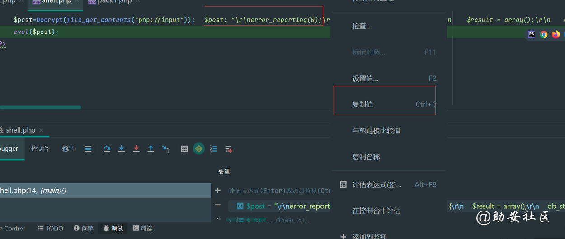Screen dimensions: 565x239
Task: Open in Chrome browser icon
Action: pyautogui.click(x=544, y=34)
